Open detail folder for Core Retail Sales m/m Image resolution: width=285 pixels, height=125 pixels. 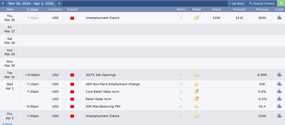(196, 91)
